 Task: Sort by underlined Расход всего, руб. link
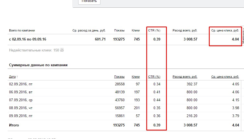(185, 77)
